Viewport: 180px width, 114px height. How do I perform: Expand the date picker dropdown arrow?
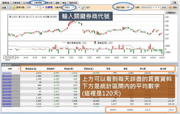154,7
